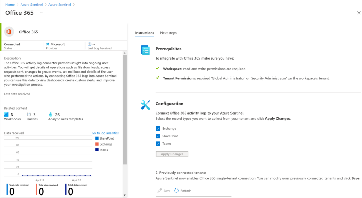
Task: Click the Prerequisites checklist icon
Action: (145, 50)
